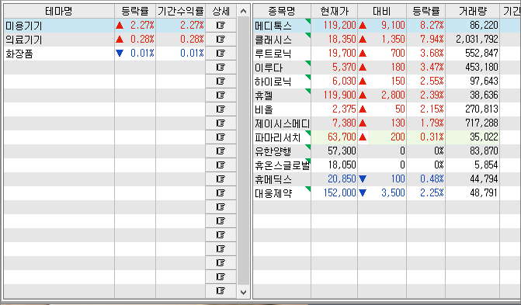Image resolution: width=521 pixels, height=305 pixels.
Task: Select stock 비올
Action: [x=264, y=109]
